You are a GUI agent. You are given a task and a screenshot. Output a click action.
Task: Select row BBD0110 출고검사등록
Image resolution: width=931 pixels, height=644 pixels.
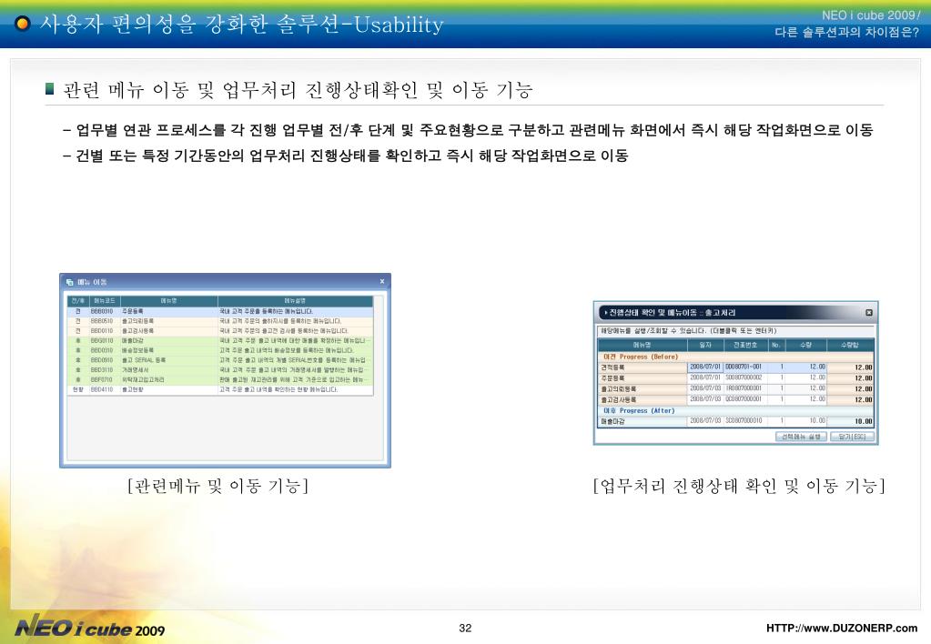tap(220, 330)
